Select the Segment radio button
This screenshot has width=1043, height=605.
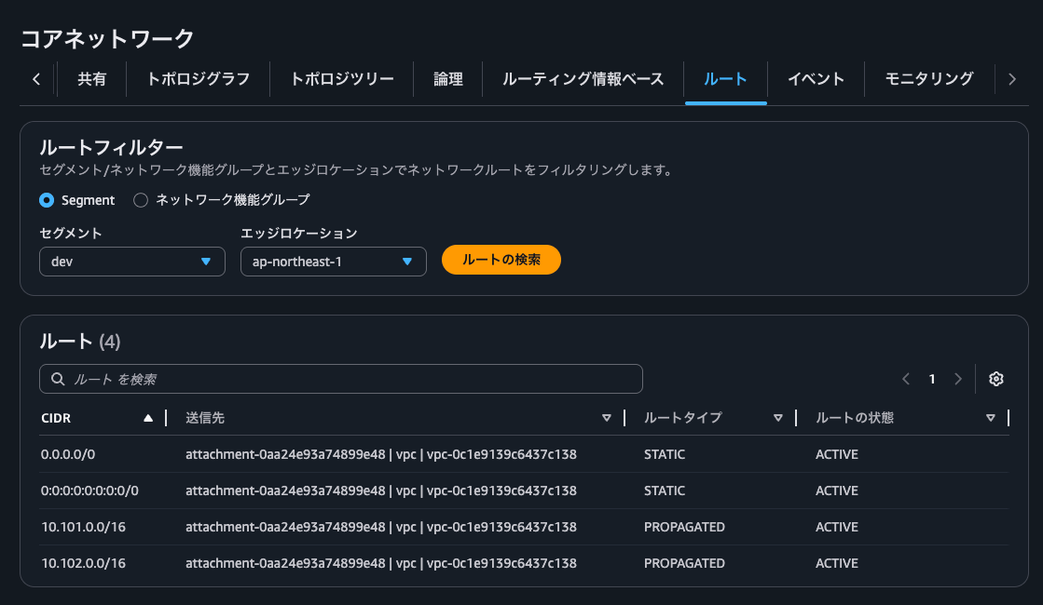(47, 200)
